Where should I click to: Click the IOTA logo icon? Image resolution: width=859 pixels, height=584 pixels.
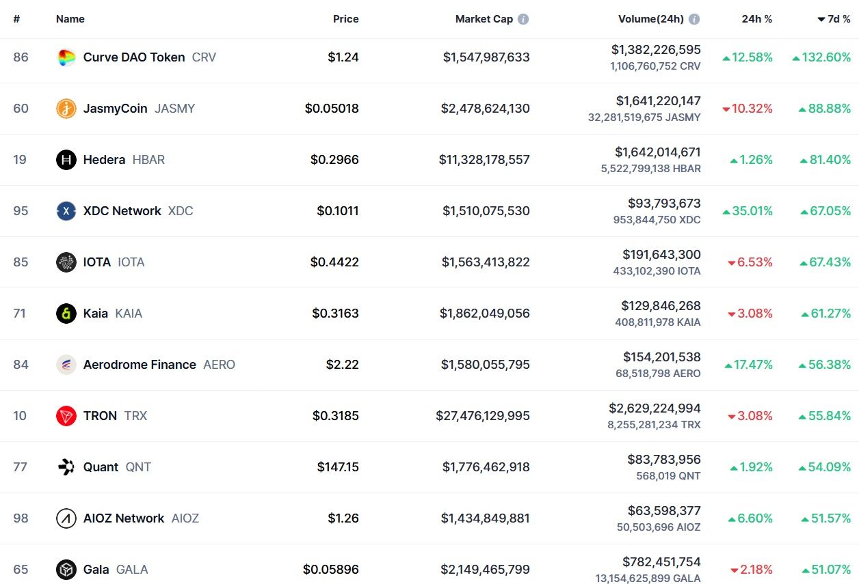(66, 262)
